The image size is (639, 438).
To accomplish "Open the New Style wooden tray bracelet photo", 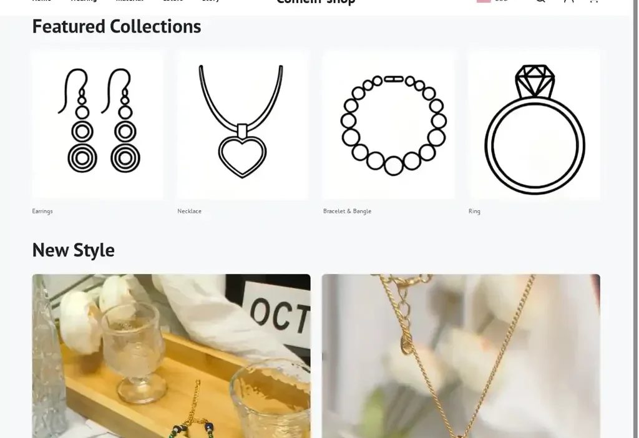I will click(x=171, y=356).
